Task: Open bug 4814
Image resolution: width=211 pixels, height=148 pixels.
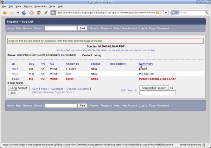Action: (15, 69)
